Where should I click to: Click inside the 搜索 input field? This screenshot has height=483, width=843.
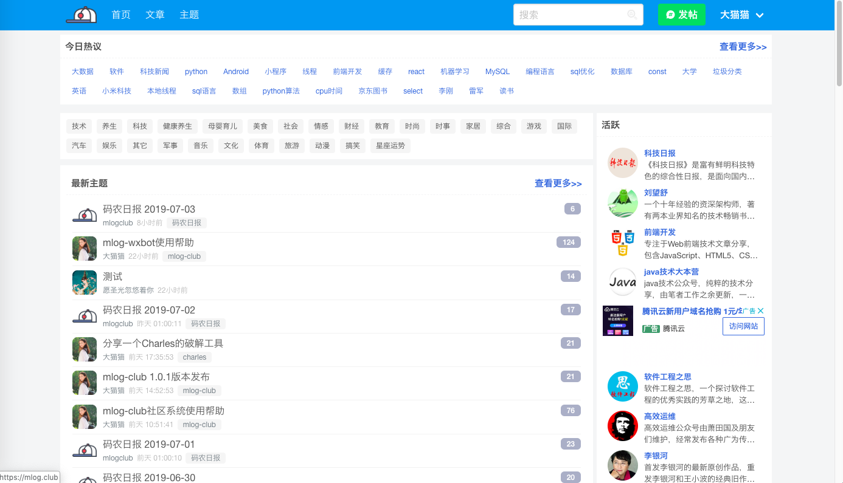[572, 15]
